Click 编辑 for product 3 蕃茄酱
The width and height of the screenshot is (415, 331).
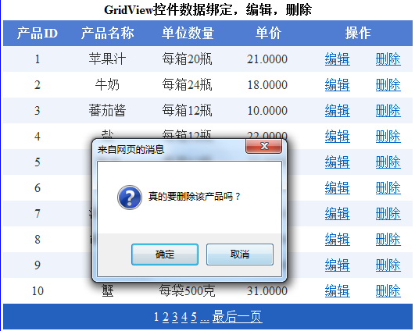337,111
